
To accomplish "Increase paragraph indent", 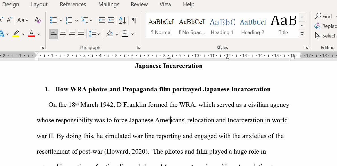I will pos(111,20).
